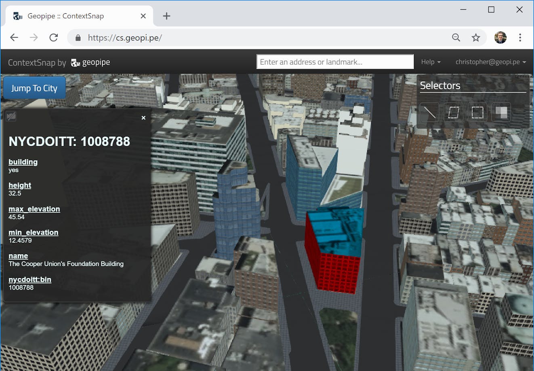
Task: Open the nycdoitt:bin attribute link
Action: click(x=30, y=279)
